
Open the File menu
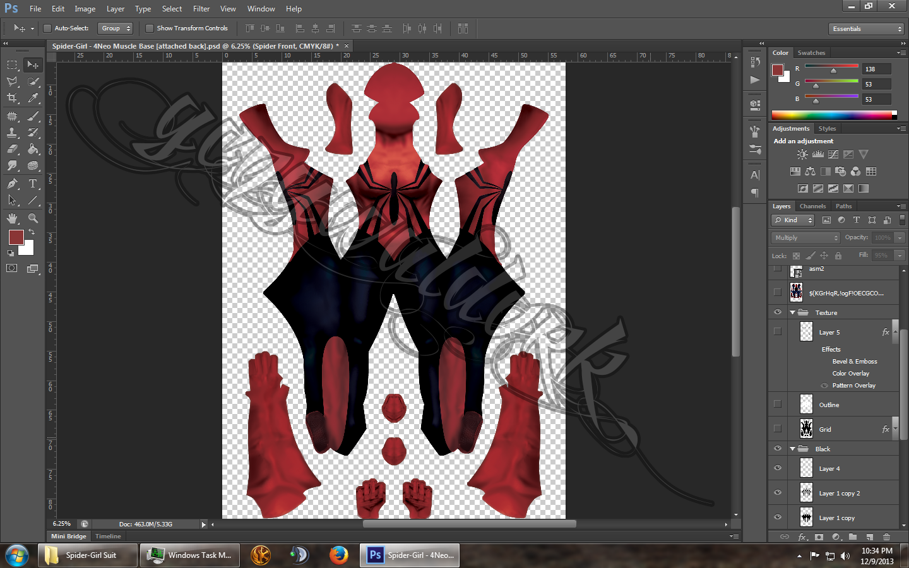click(35, 9)
